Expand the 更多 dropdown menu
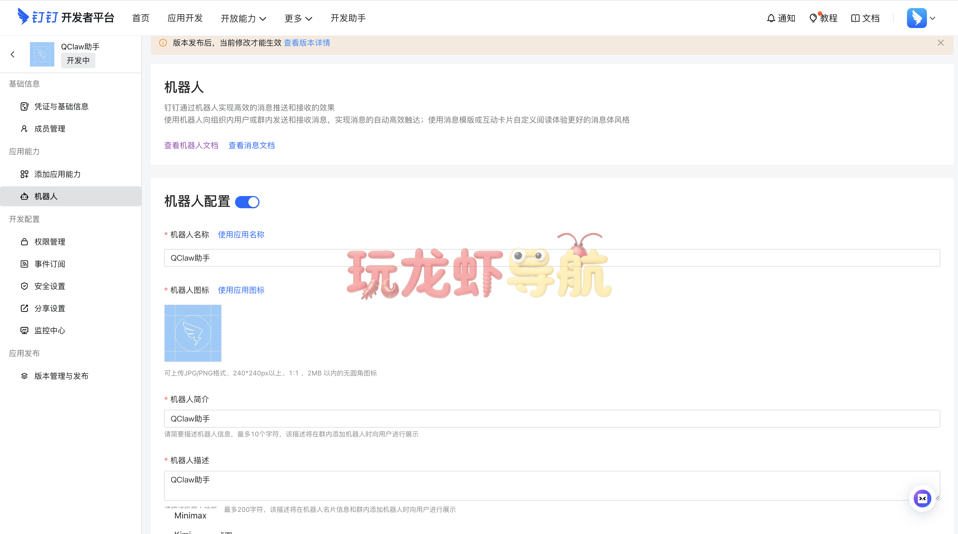958x534 pixels. 298,18
